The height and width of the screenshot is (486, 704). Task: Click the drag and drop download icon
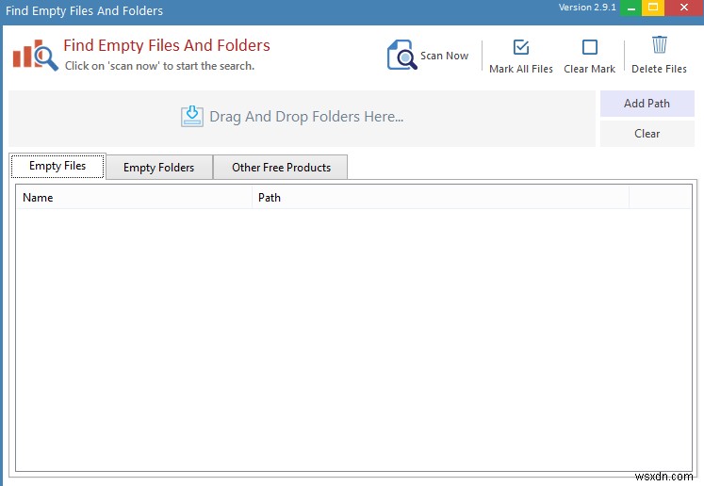coord(192,117)
